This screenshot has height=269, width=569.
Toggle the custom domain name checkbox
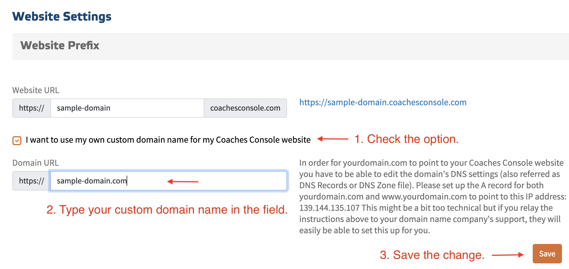click(17, 140)
